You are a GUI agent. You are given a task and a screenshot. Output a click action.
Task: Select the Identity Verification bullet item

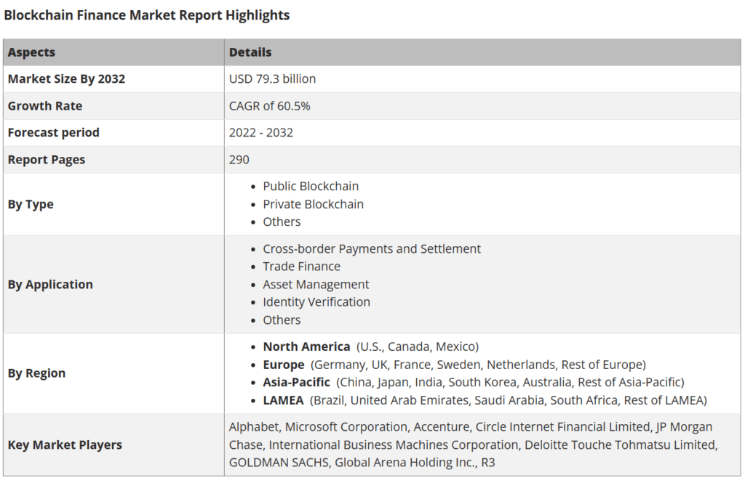316,301
